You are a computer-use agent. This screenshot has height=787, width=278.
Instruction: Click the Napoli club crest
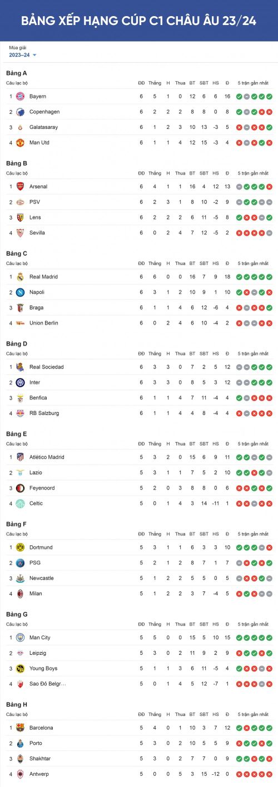tap(20, 292)
